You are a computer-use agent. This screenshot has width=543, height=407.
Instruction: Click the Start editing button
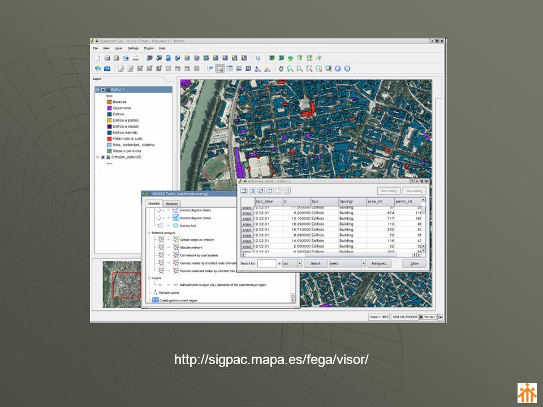pyautogui.click(x=389, y=191)
